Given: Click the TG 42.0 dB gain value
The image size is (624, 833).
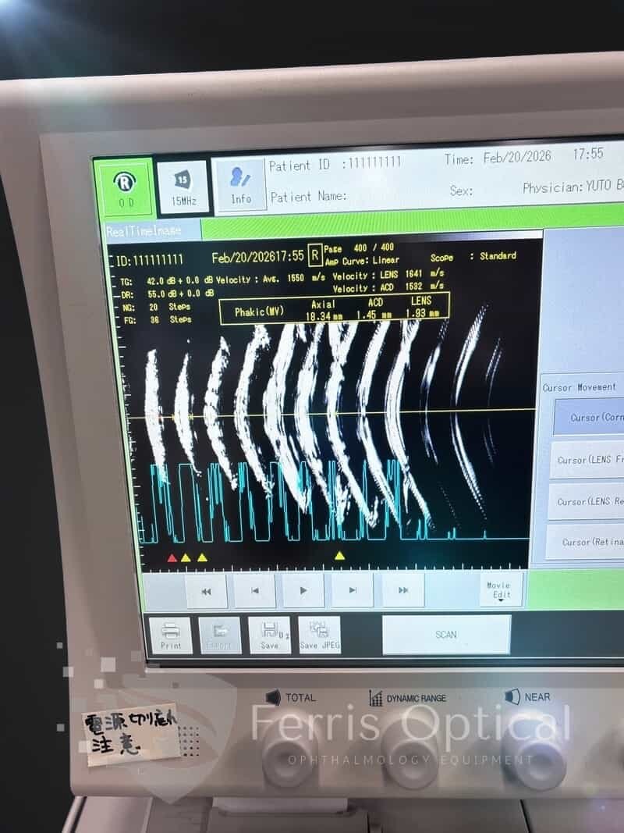Looking at the screenshot, I should [180, 281].
